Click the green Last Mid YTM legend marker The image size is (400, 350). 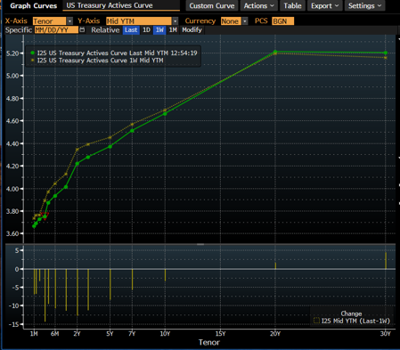coord(33,53)
